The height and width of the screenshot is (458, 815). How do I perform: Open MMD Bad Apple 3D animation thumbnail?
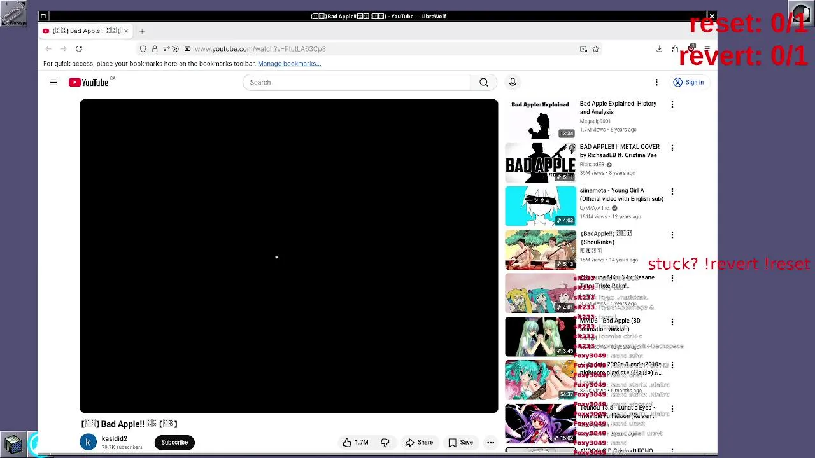pyautogui.click(x=541, y=337)
